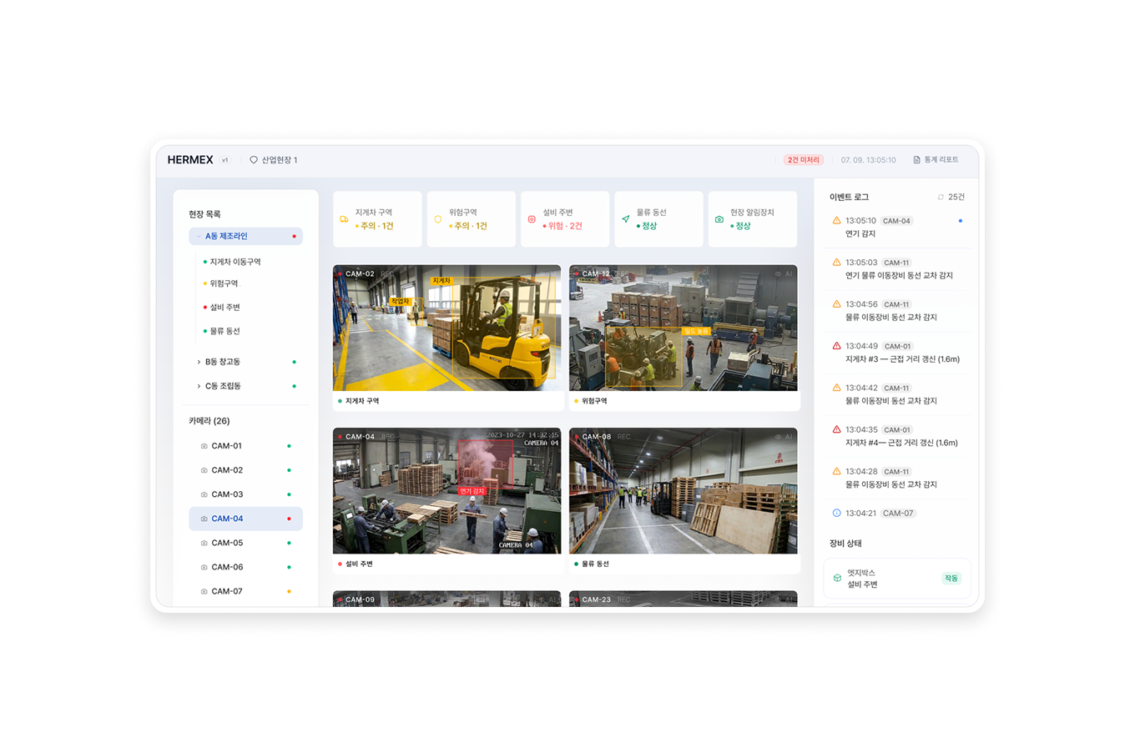The width and height of the screenshot is (1135, 752).
Task: Click the CAM-01 tag on the 13:04:49 event
Action: [897, 346]
